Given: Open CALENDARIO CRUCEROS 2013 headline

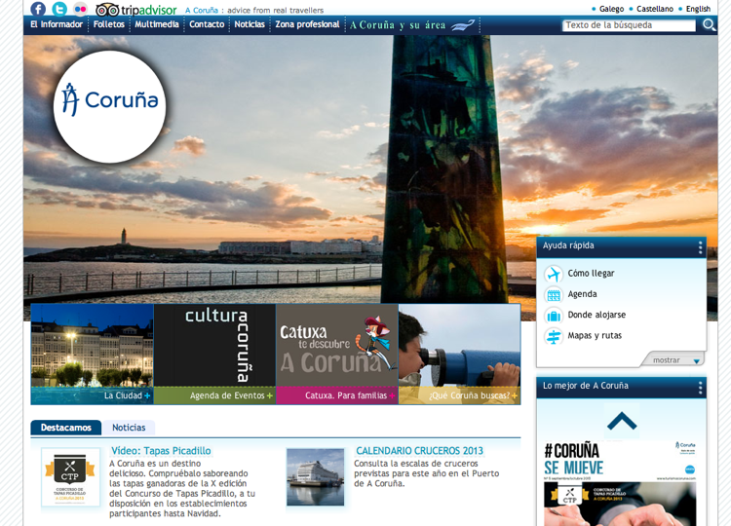Looking at the screenshot, I should tap(419, 451).
